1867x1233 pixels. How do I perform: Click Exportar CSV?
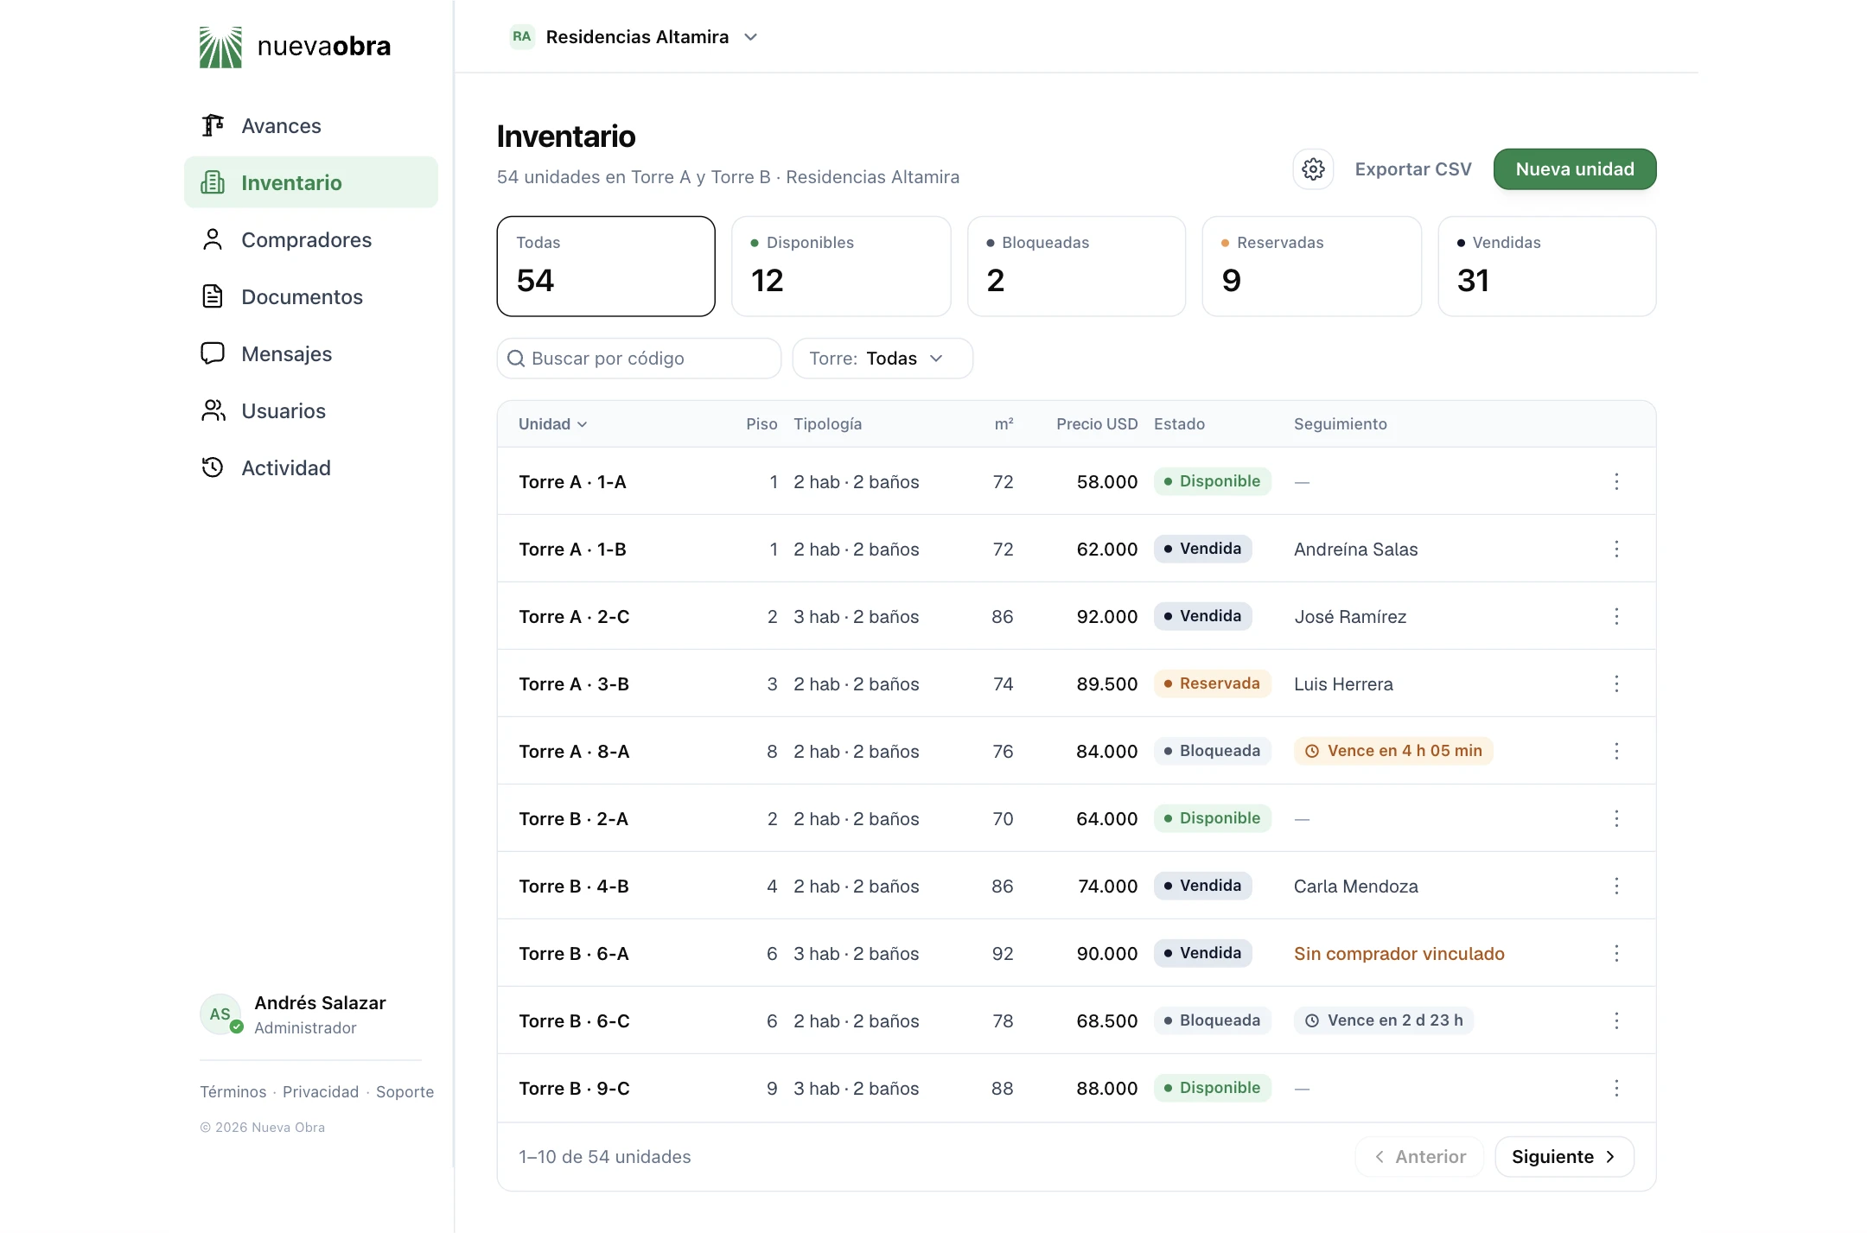1413,169
